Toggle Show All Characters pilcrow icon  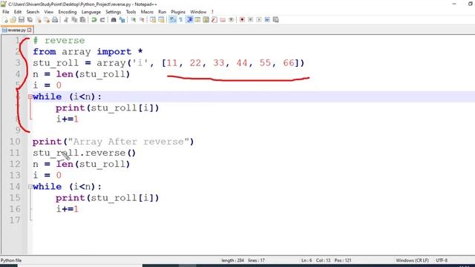click(181, 20)
